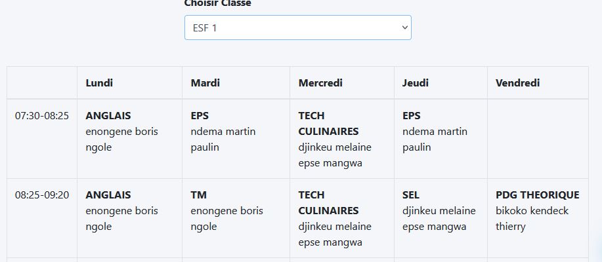Click the Jeudi column header
Image resolution: width=602 pixels, height=262 pixels.
point(441,83)
